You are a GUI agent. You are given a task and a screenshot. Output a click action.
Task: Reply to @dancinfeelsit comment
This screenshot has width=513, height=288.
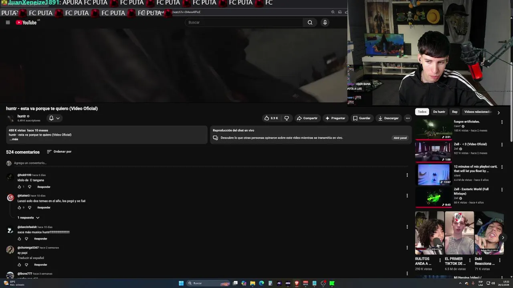[40, 239]
